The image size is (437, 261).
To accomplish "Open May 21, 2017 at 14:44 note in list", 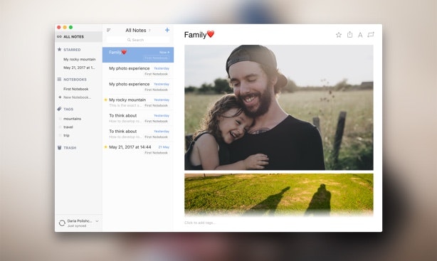I will point(138,149).
